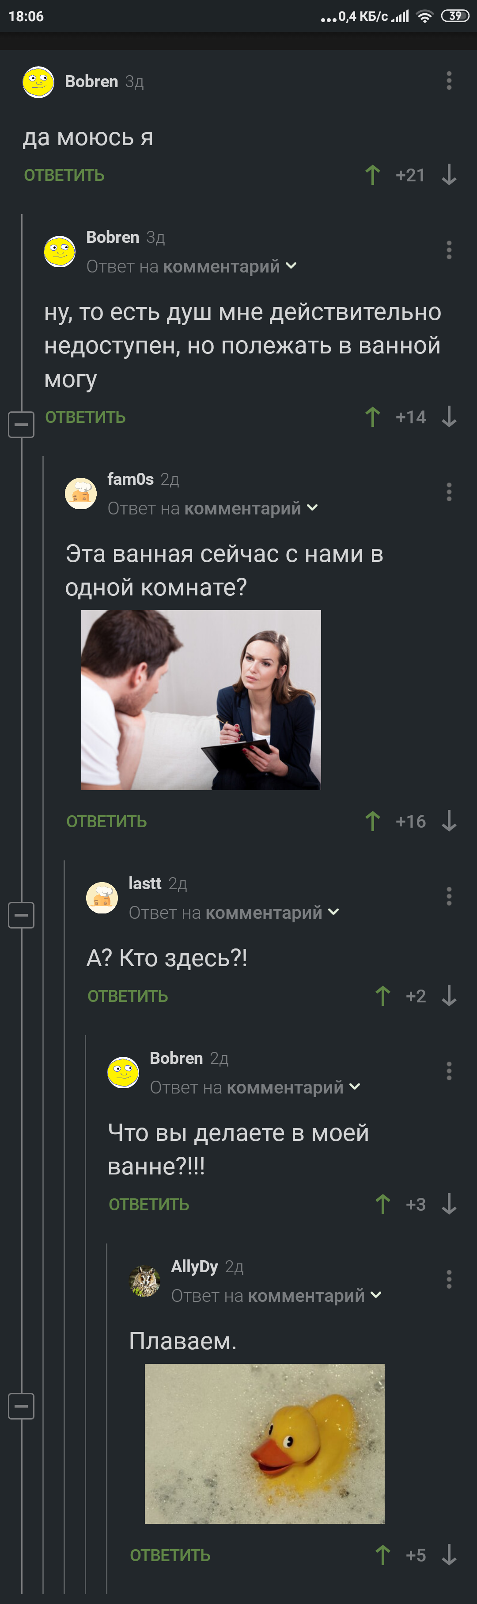Downvote Bobren comment about "в моей ванне"
This screenshot has height=1604, width=477.
(x=449, y=1204)
